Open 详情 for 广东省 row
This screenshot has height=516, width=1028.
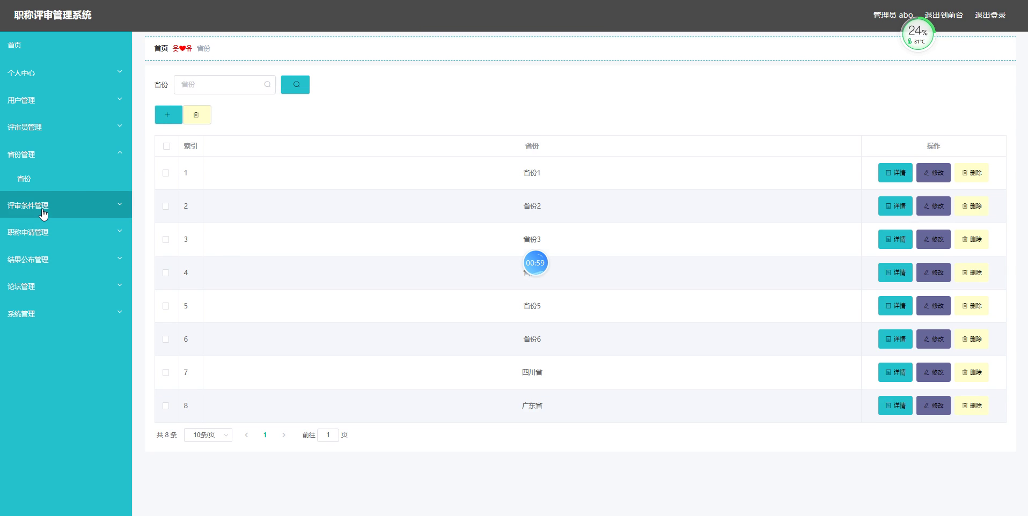pyautogui.click(x=895, y=406)
